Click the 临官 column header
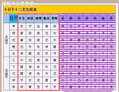The image size is (119, 92). (x=46, y=18)
